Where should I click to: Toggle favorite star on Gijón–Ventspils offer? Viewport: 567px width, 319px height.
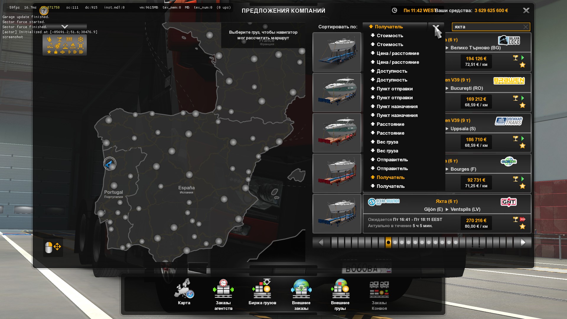coord(522,227)
